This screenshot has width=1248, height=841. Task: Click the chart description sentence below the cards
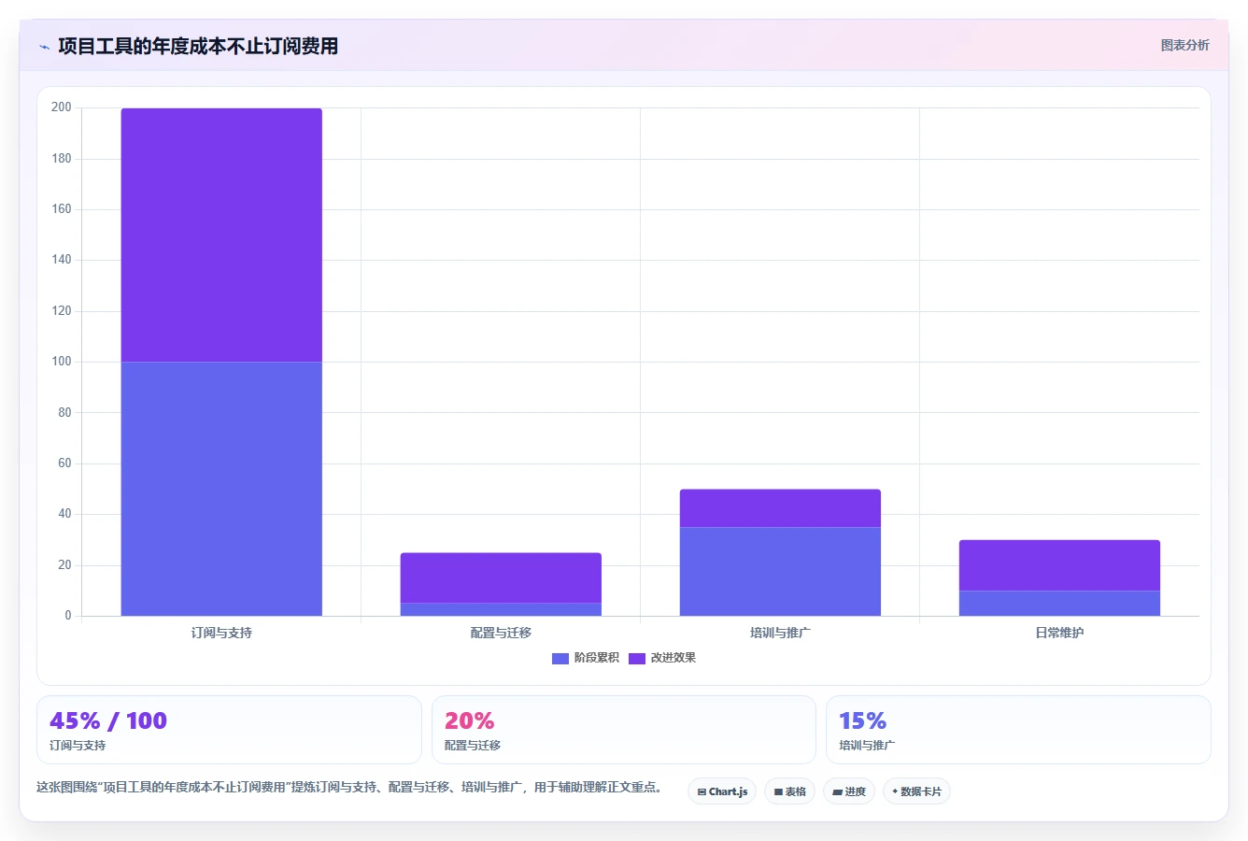349,787
